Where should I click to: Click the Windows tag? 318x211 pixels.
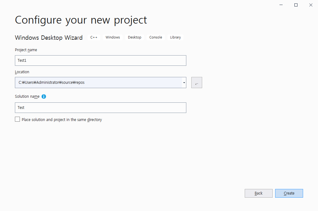pyautogui.click(x=113, y=37)
